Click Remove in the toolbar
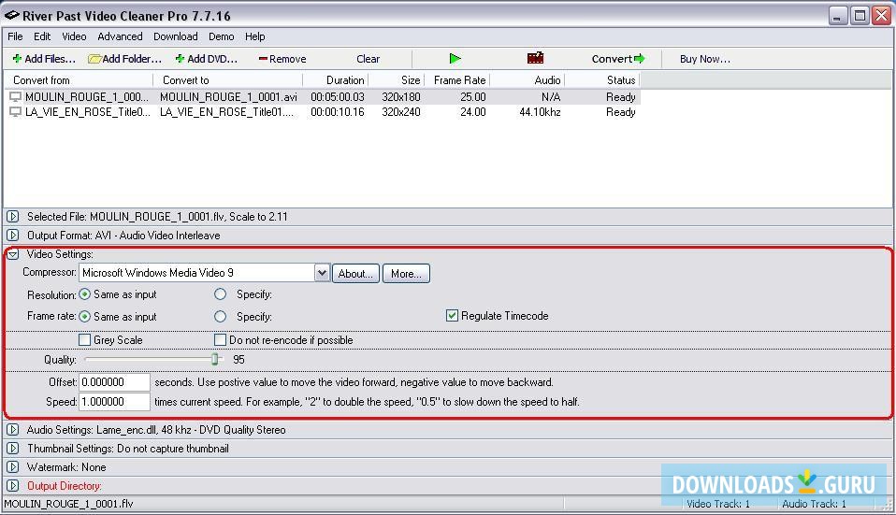 coord(282,59)
